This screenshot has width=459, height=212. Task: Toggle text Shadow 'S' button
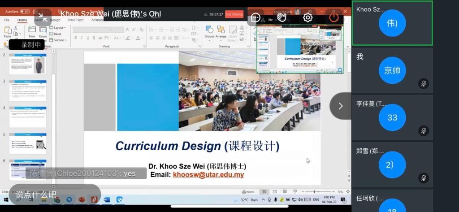(x=93, y=38)
